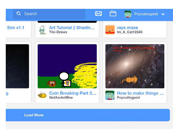173x130 pixels.
Task: Open Im_A_Cat12345 orange avatar icon
Action: (x=110, y=30)
